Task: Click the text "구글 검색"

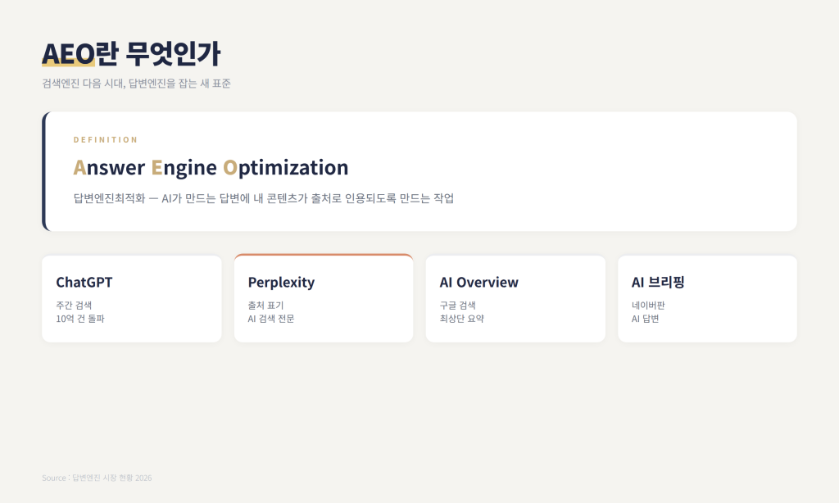Action: 457,305
